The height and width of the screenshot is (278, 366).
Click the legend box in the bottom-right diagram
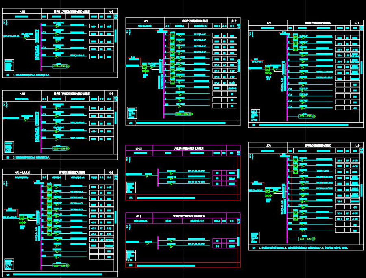(x=255, y=238)
